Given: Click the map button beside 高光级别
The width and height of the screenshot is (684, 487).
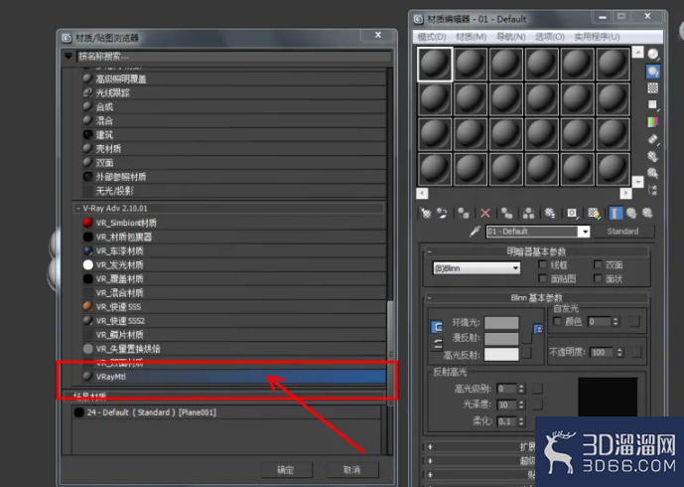Looking at the screenshot, I should pyautogui.click(x=537, y=389).
